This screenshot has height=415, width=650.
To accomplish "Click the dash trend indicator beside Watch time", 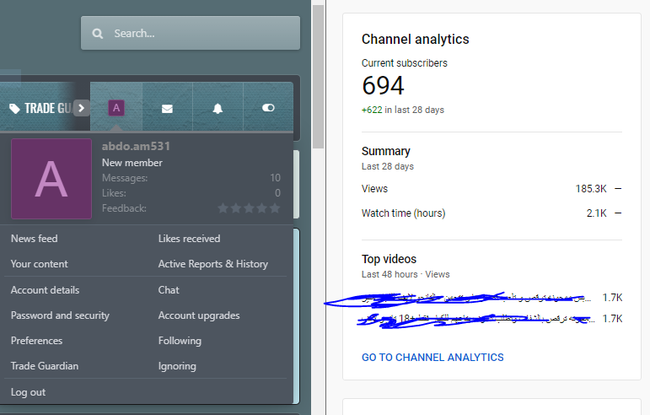I will [x=618, y=213].
